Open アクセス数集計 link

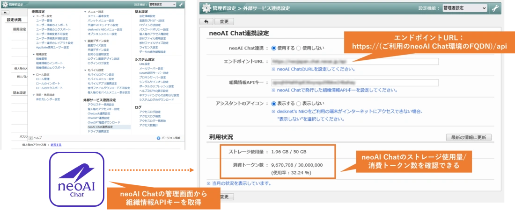point(148,125)
